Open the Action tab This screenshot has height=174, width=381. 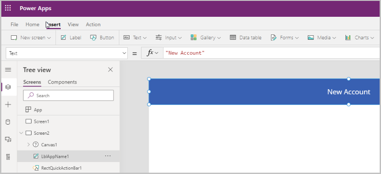pyautogui.click(x=93, y=24)
